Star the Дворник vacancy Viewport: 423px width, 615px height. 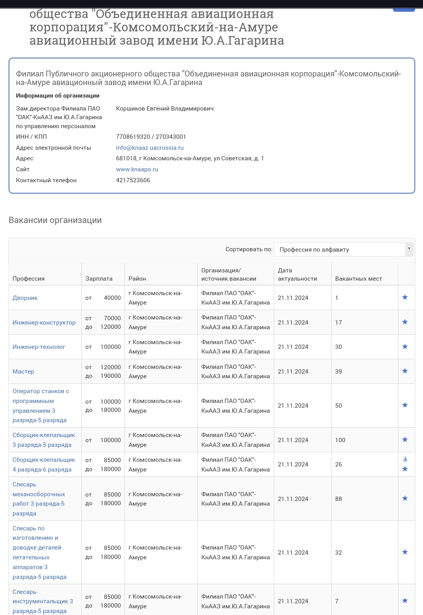click(x=405, y=297)
